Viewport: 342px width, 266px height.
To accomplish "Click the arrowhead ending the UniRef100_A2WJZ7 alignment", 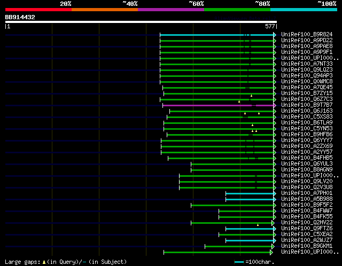I will (275, 241).
